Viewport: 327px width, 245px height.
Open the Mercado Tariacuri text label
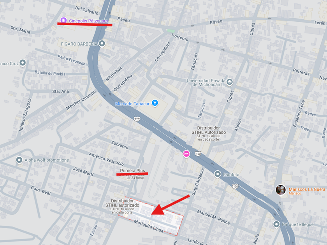pyautogui.click(x=133, y=104)
